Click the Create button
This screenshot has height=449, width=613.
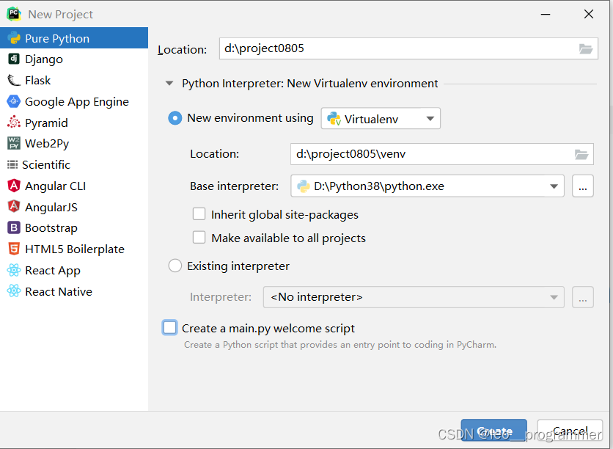(493, 431)
